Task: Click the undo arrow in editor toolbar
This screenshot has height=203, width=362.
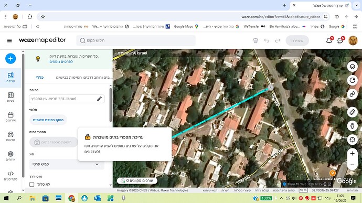Action: pos(267,40)
